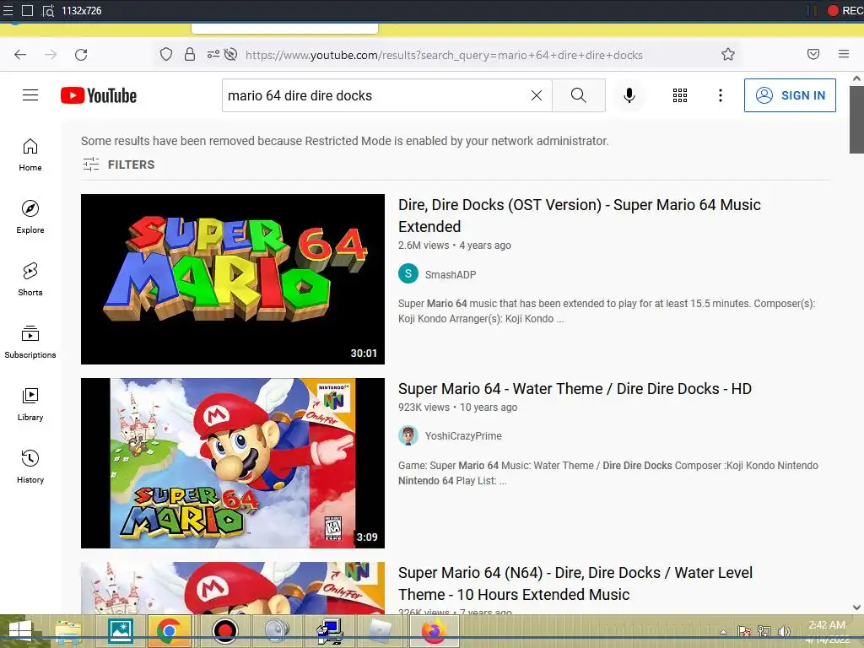
Task: Open Explore in the sidebar
Action: [x=30, y=217]
